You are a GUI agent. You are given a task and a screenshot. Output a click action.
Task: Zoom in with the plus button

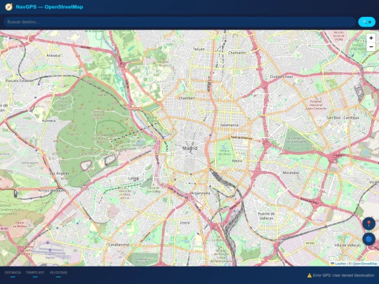371,38
